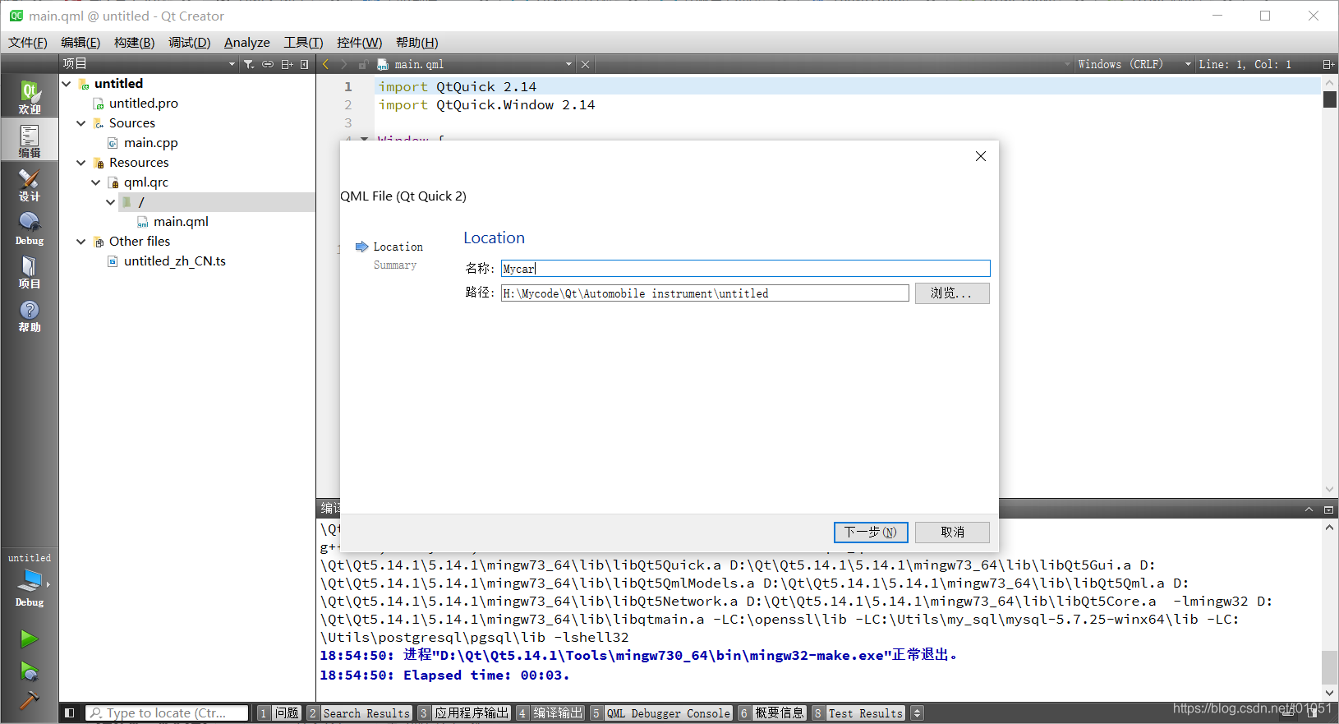The height and width of the screenshot is (724, 1339).
Task: Toggle synchronize with editor link icon
Action: tap(268, 64)
